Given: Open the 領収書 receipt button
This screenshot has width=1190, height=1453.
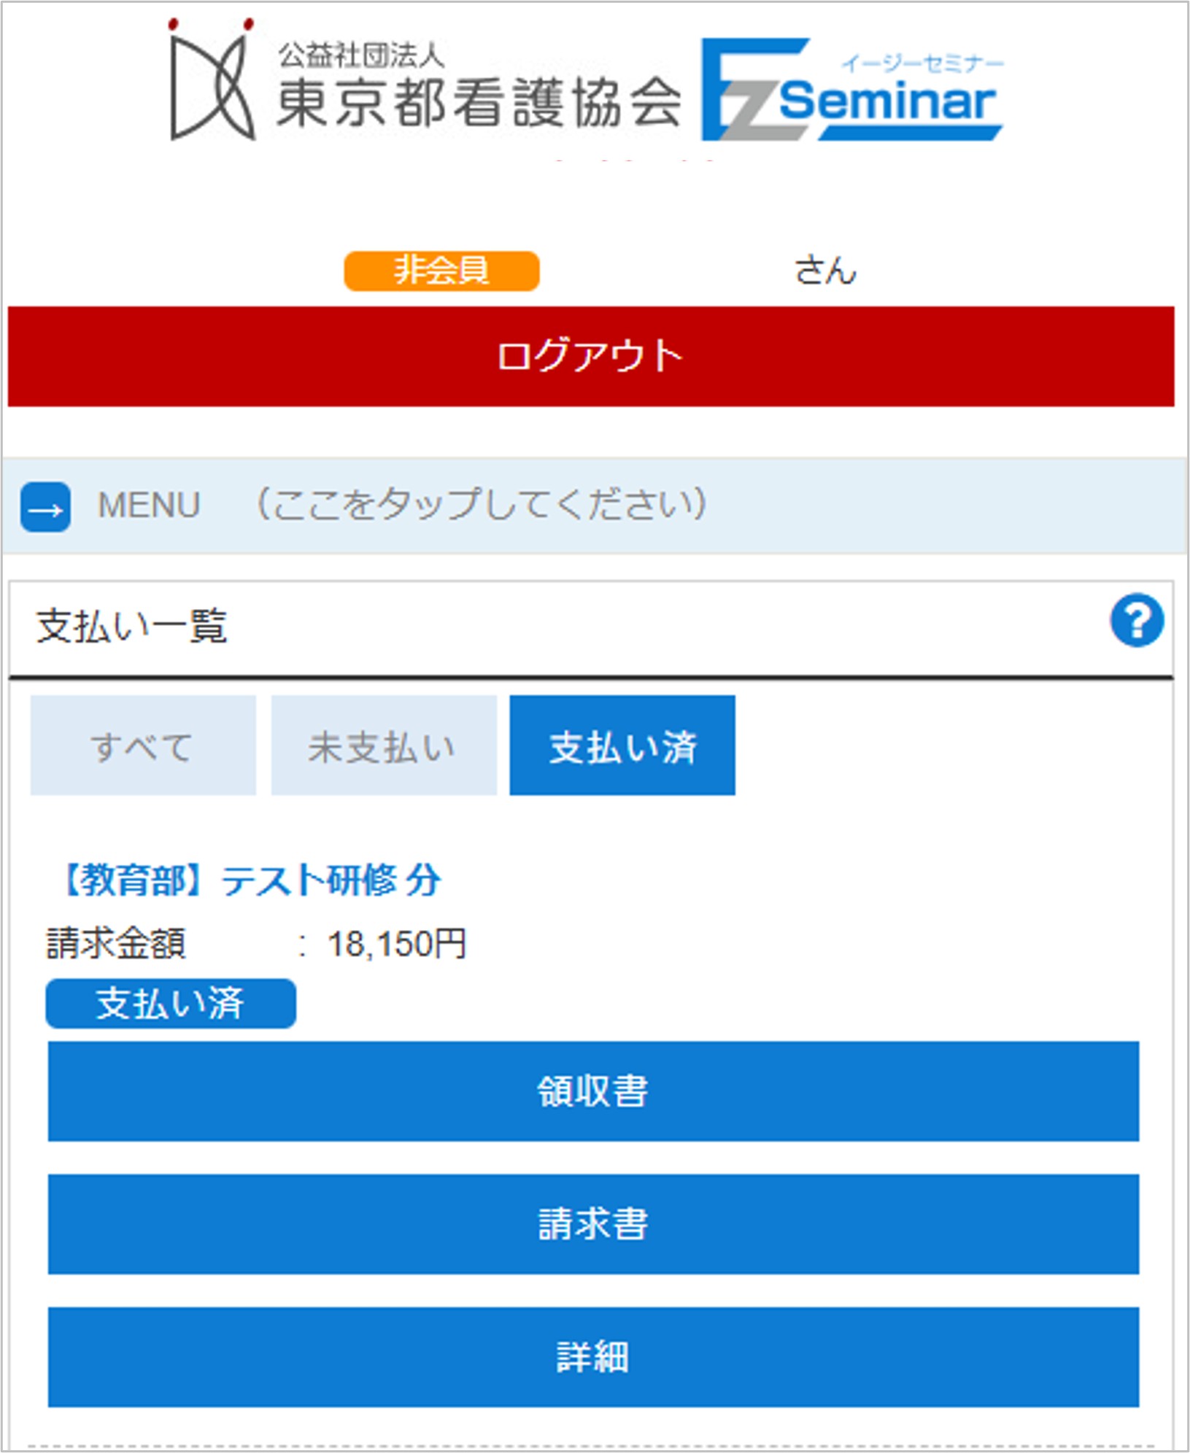Looking at the screenshot, I should point(593,1091).
